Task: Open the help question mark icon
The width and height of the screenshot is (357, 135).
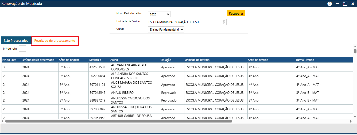Action: [329, 4]
